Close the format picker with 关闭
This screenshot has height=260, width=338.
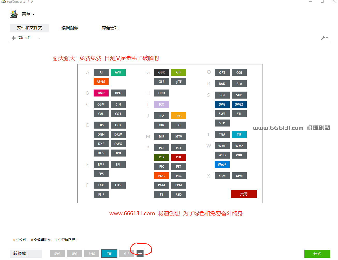coord(244,194)
